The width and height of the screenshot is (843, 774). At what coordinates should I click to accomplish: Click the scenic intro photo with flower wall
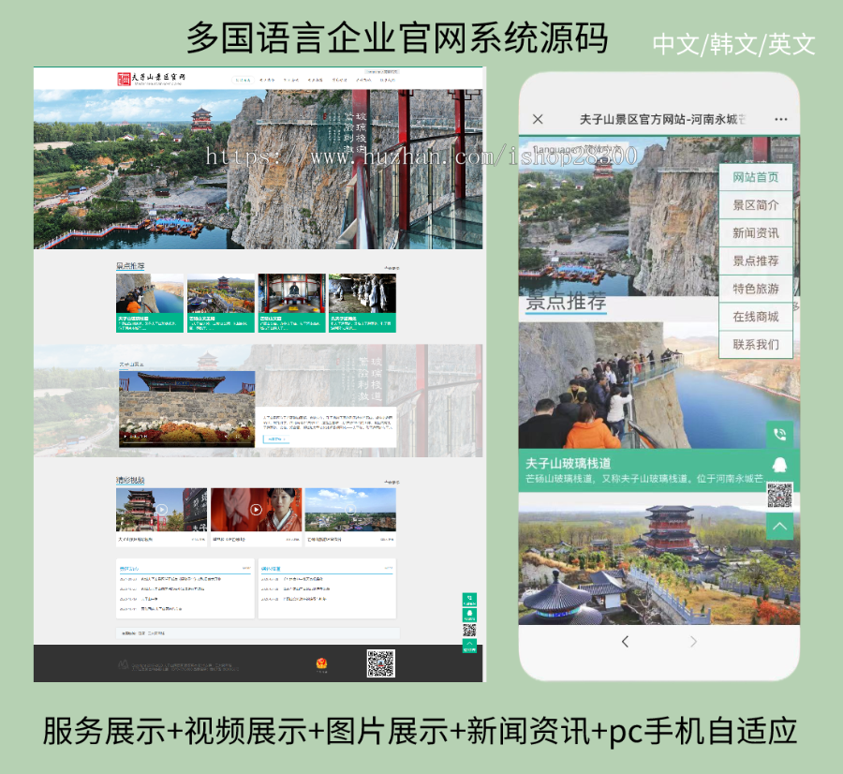[186, 409]
